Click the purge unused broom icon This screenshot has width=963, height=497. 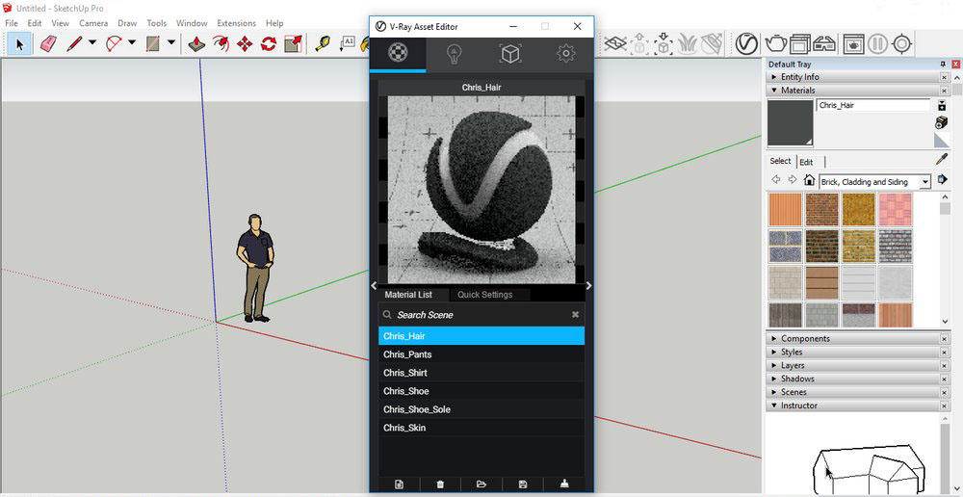pos(564,484)
